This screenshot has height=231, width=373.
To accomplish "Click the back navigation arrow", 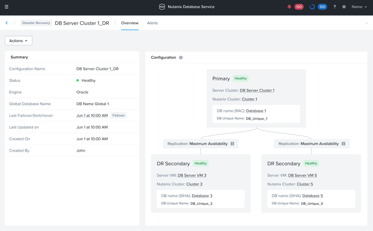I will click(x=7, y=23).
